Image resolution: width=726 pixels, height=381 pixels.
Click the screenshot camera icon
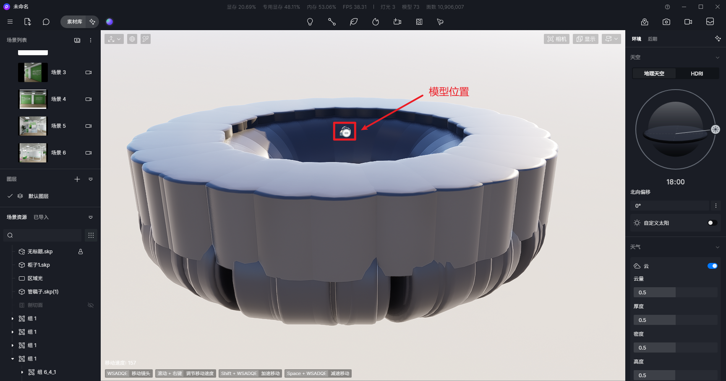[x=666, y=22]
